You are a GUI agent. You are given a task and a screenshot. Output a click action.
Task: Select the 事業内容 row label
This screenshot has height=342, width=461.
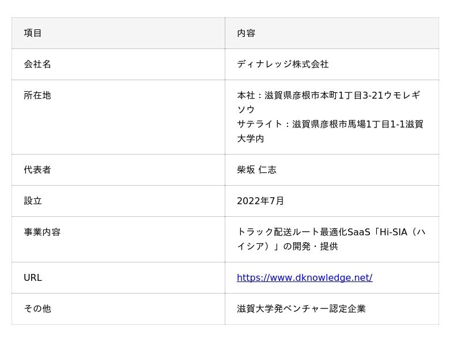[x=42, y=232]
